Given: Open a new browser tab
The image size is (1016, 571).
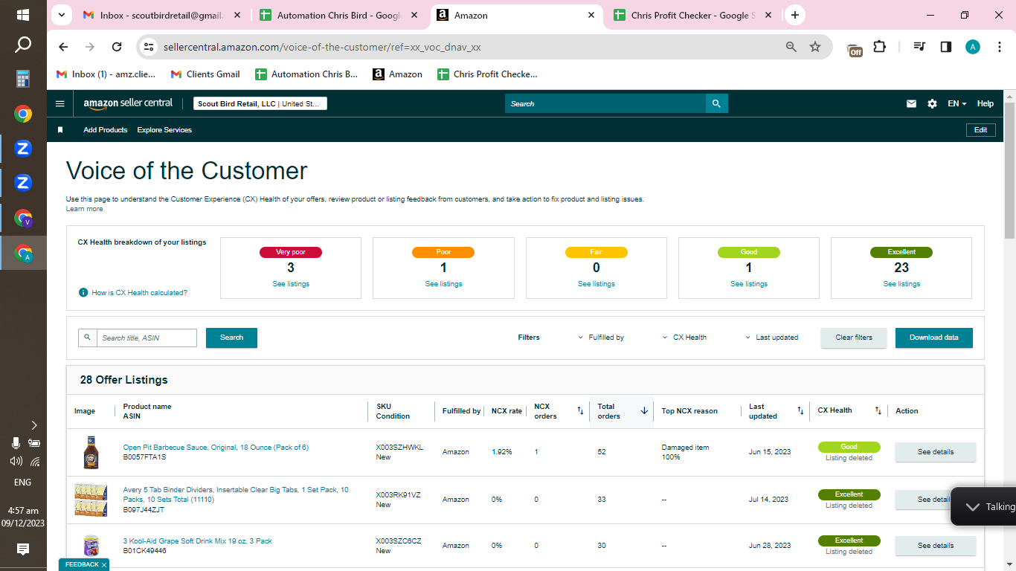Looking at the screenshot, I should [x=795, y=15].
